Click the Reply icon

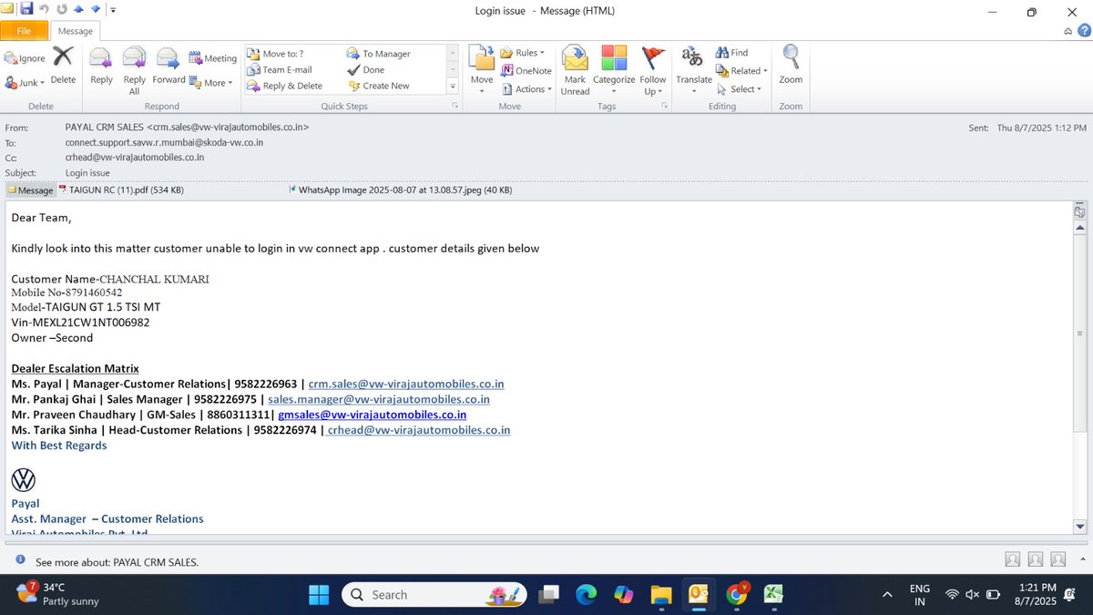pos(101,66)
